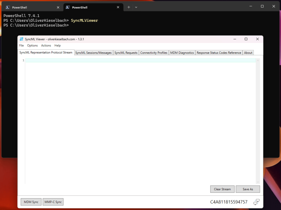Click the SyncML Viewer sync arrows icon in titlebar

pos(21,39)
